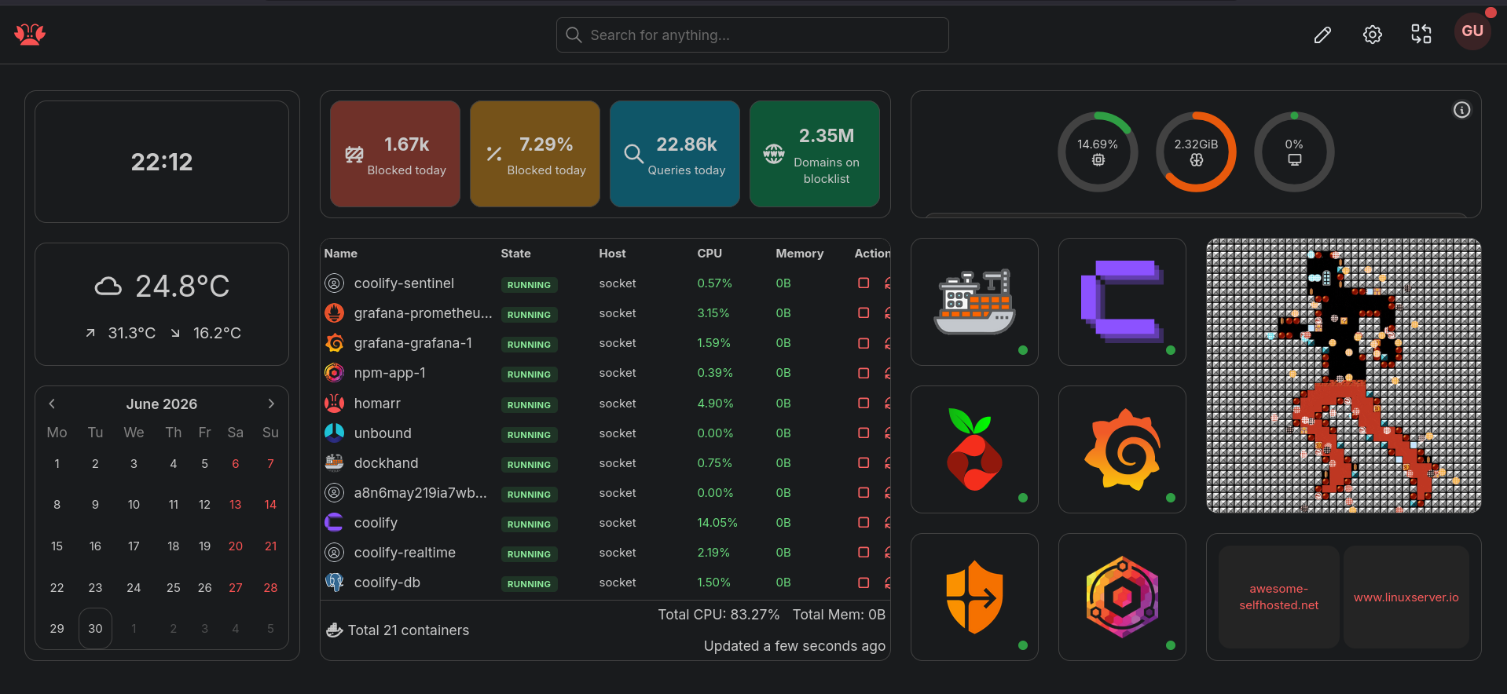Stop the grafana-prometheus container
The image size is (1507, 694).
[x=863, y=312]
